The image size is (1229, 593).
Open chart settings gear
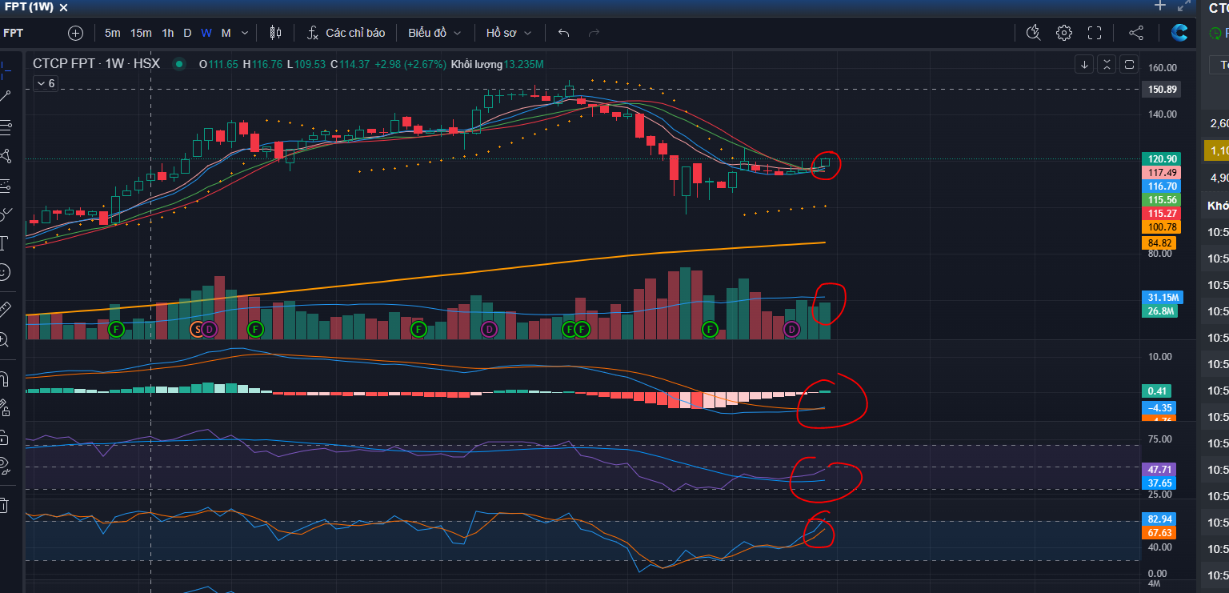point(1063,33)
